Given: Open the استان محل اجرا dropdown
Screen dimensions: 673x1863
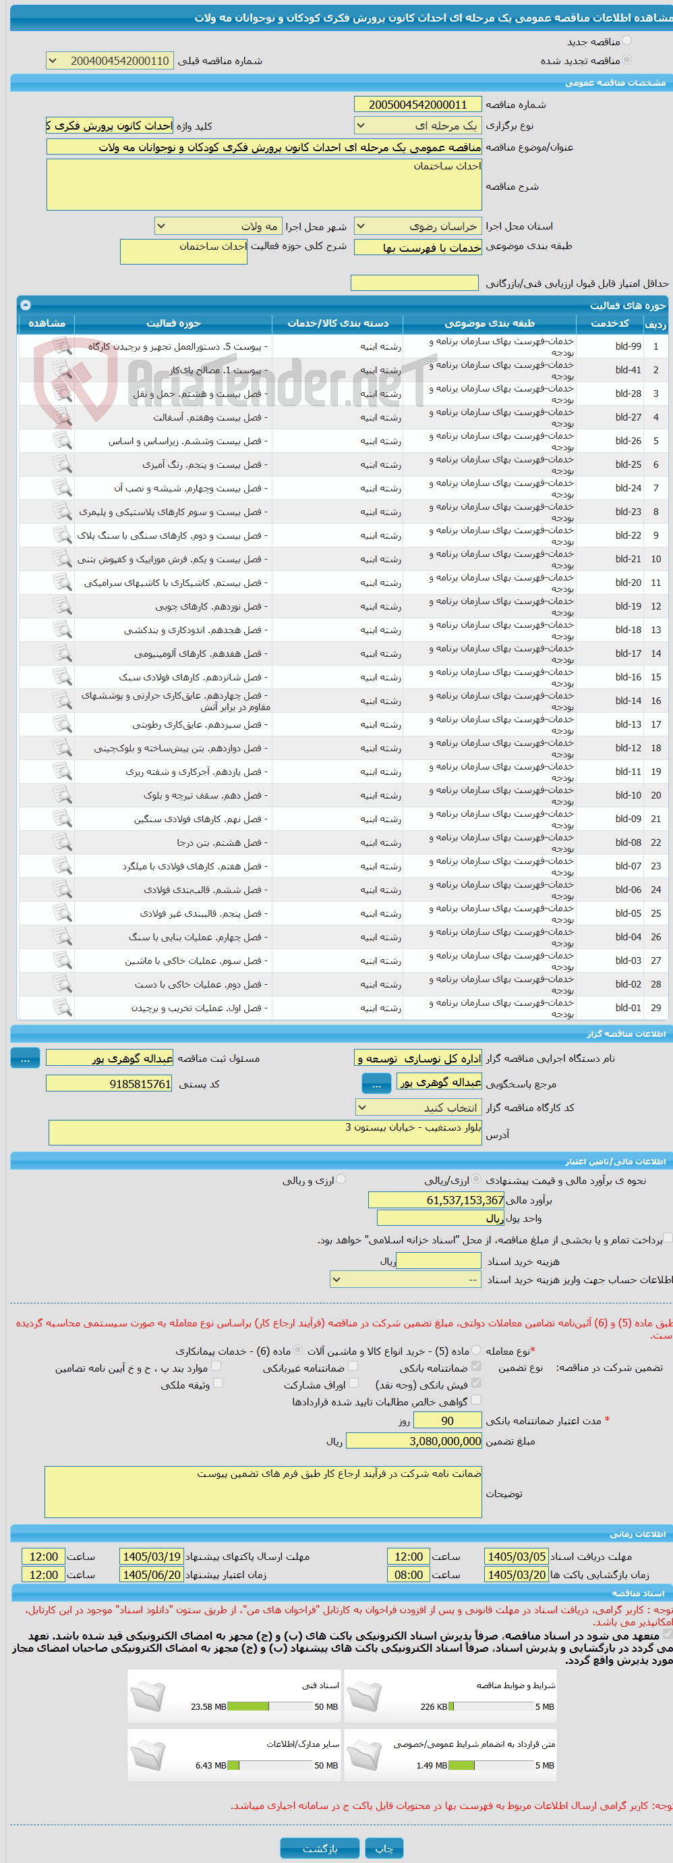Looking at the screenshot, I should (418, 226).
